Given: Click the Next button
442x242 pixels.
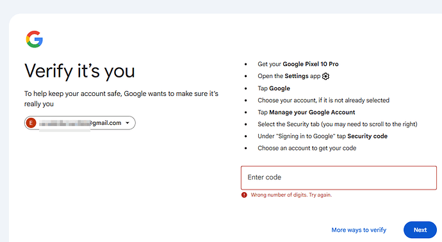Looking at the screenshot, I should click(420, 230).
